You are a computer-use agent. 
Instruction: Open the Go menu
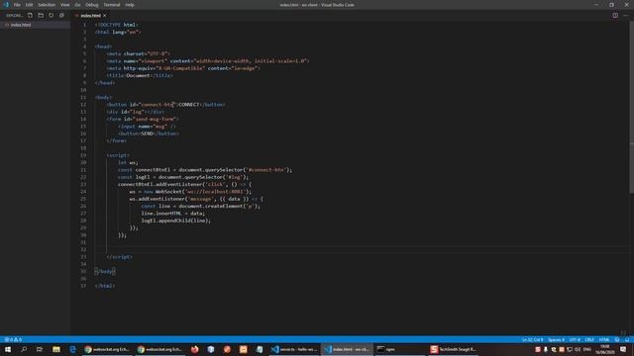tap(77, 5)
